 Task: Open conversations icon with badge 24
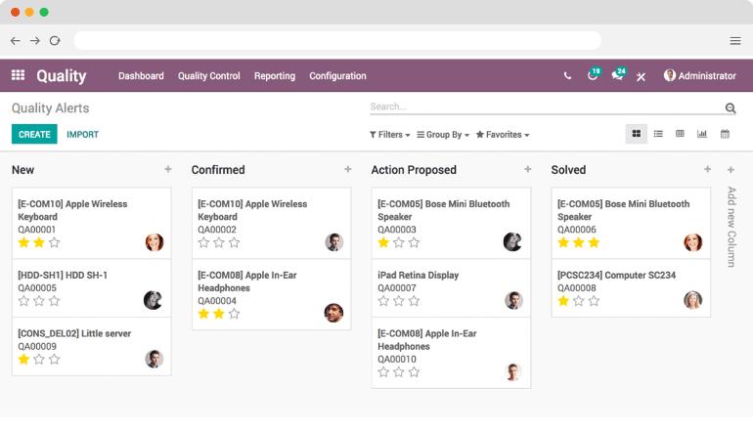(618, 74)
